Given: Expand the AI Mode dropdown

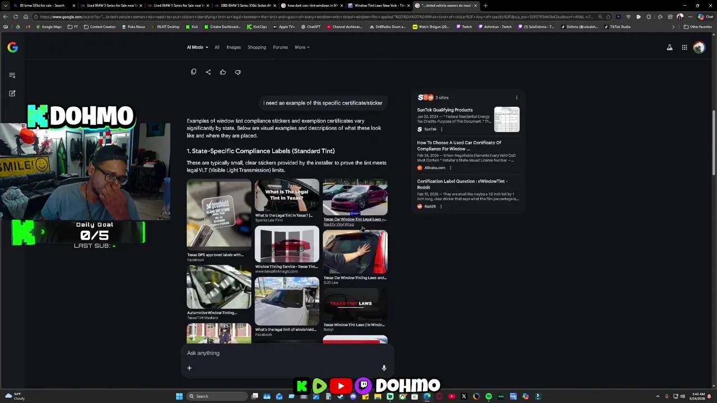Looking at the screenshot, I should 197,48.
